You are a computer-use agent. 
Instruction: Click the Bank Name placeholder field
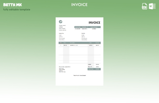[62, 68]
